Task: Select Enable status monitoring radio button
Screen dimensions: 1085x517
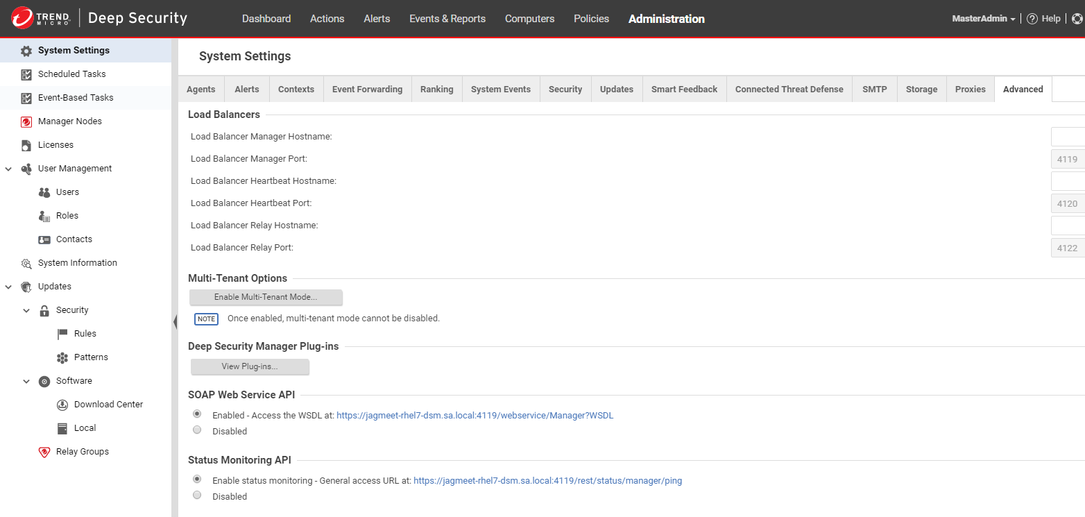Action: click(197, 480)
